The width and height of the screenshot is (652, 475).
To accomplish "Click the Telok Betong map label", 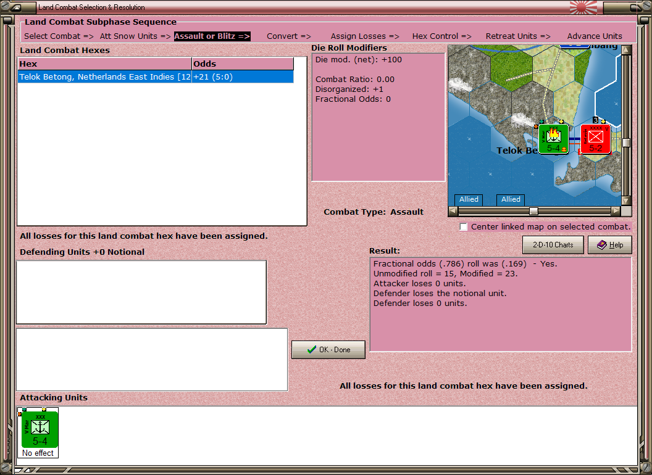I will pyautogui.click(x=517, y=151).
